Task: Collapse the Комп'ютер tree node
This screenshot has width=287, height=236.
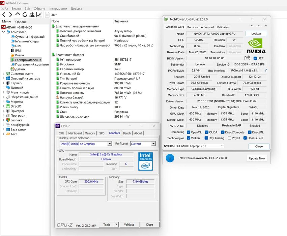Action: [3, 32]
